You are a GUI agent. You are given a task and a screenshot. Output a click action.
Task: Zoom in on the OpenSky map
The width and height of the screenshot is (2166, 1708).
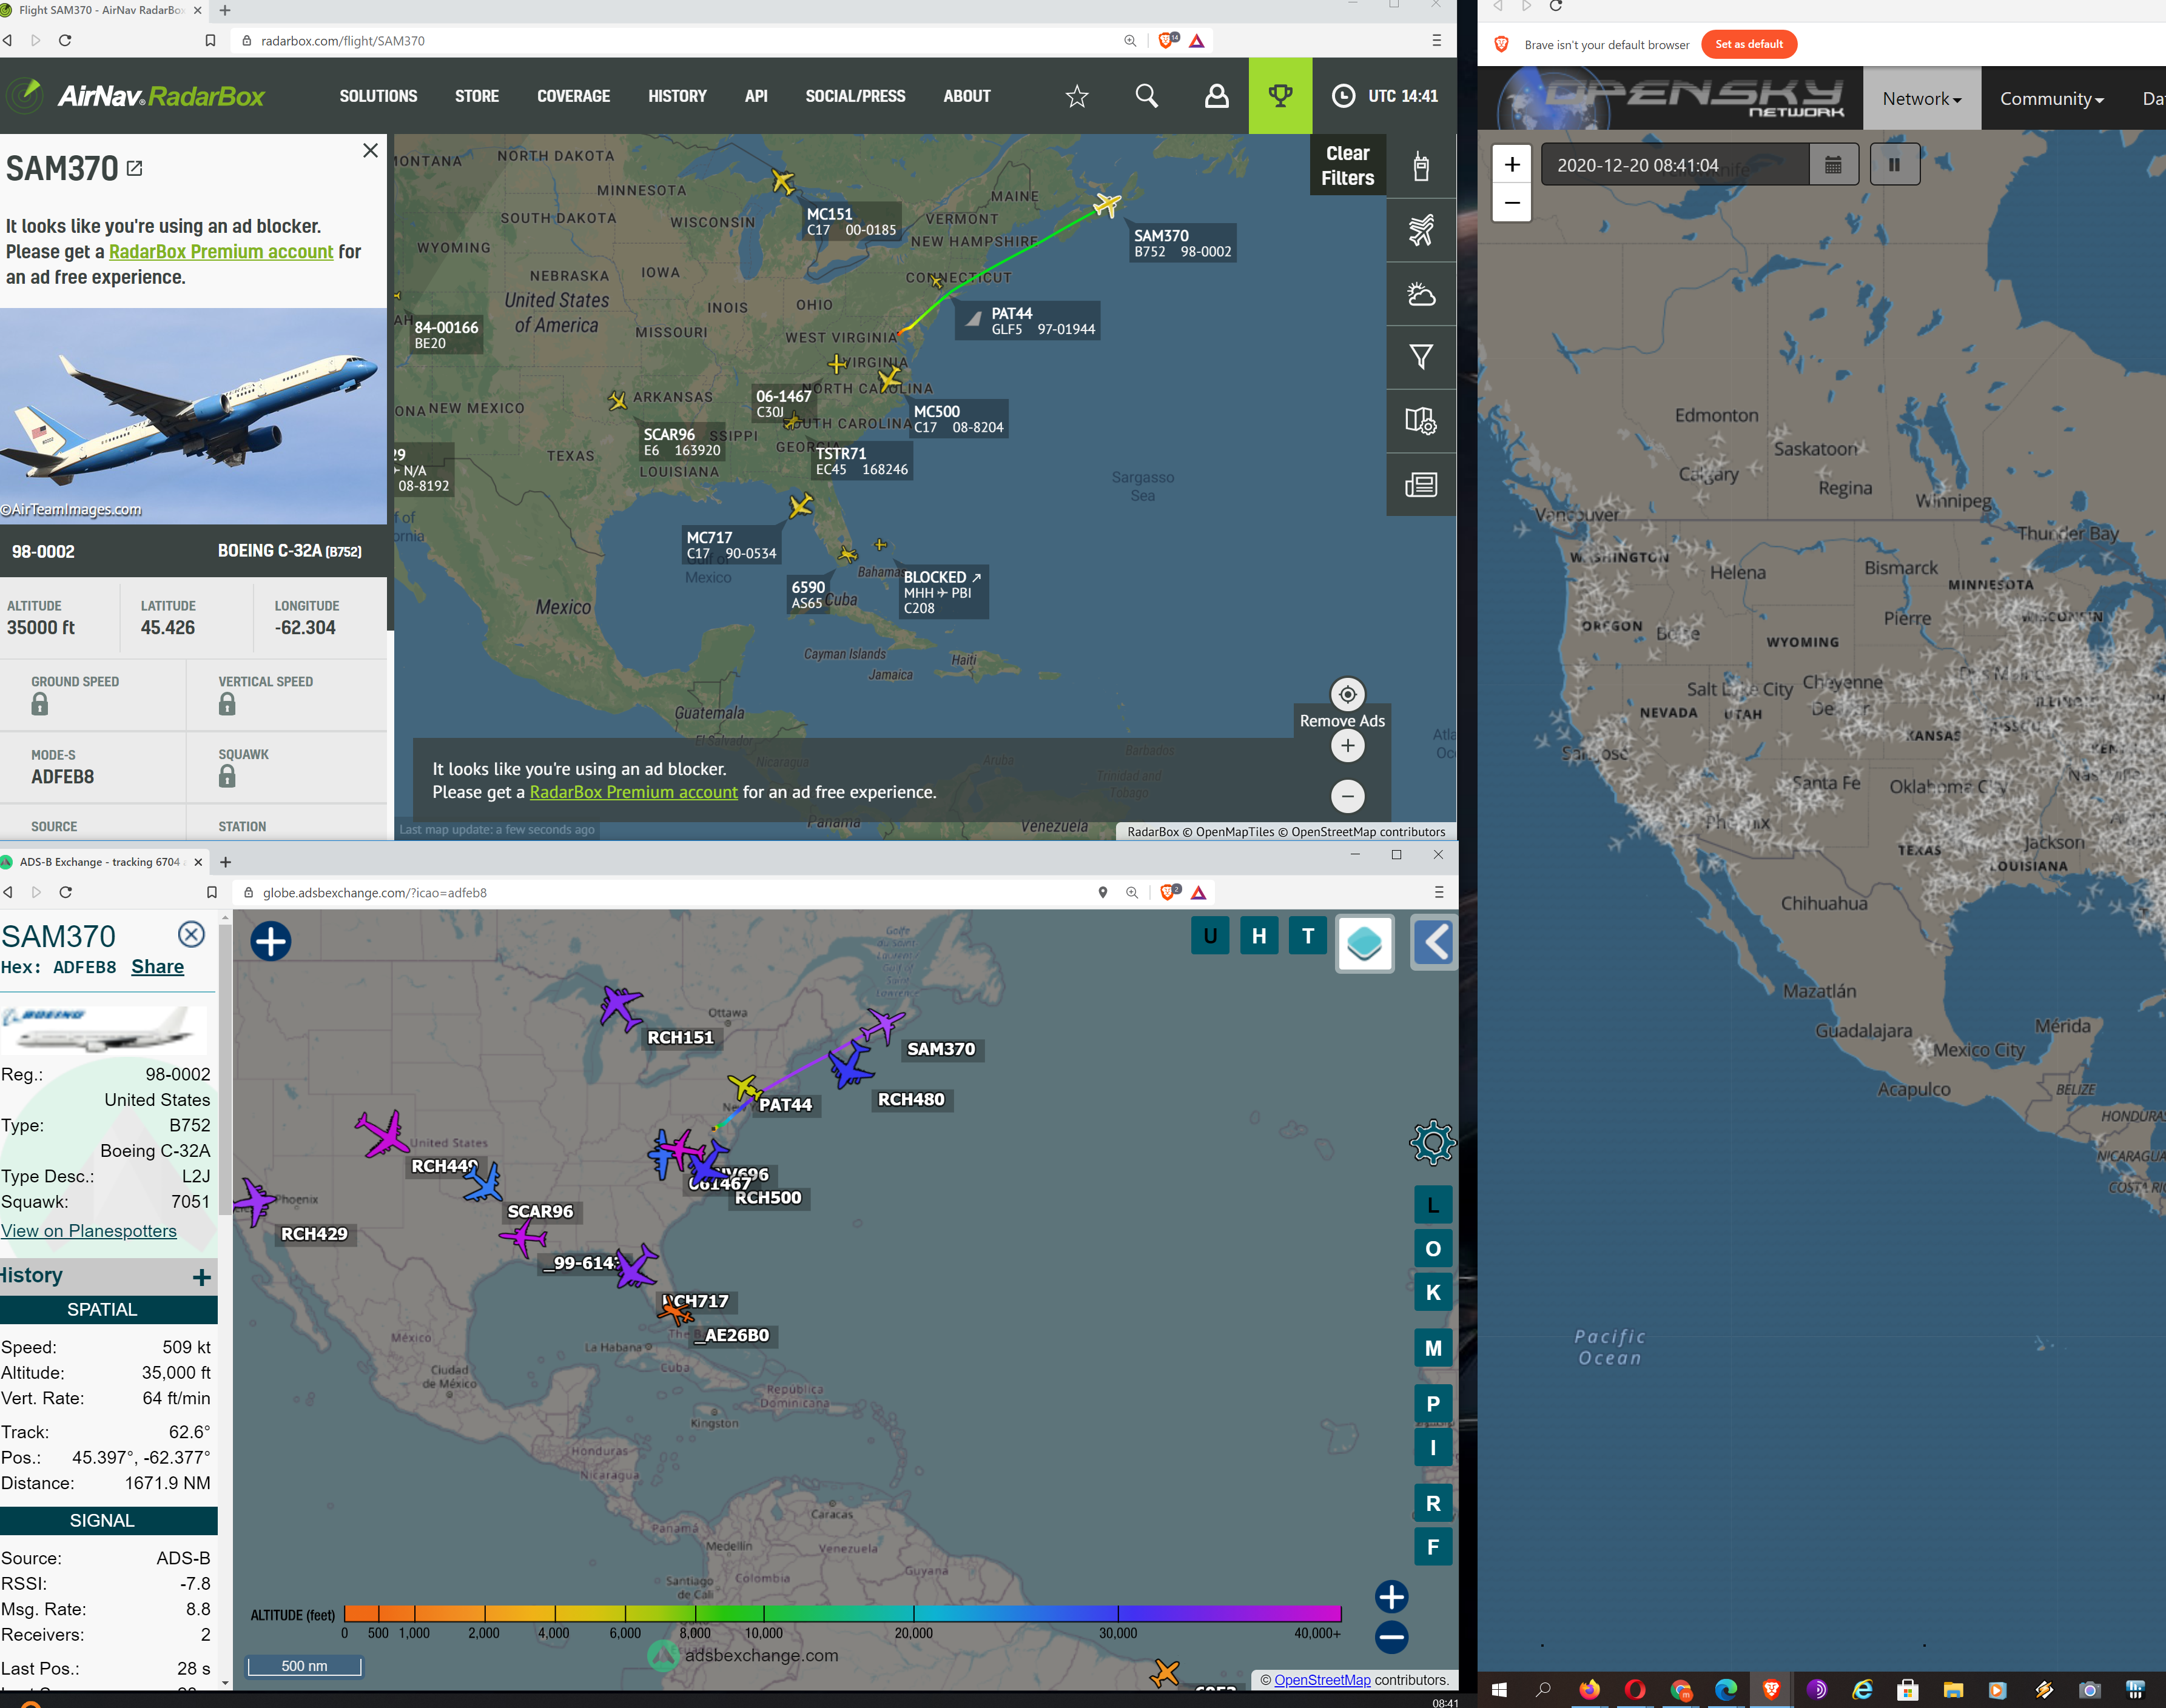(x=1512, y=164)
